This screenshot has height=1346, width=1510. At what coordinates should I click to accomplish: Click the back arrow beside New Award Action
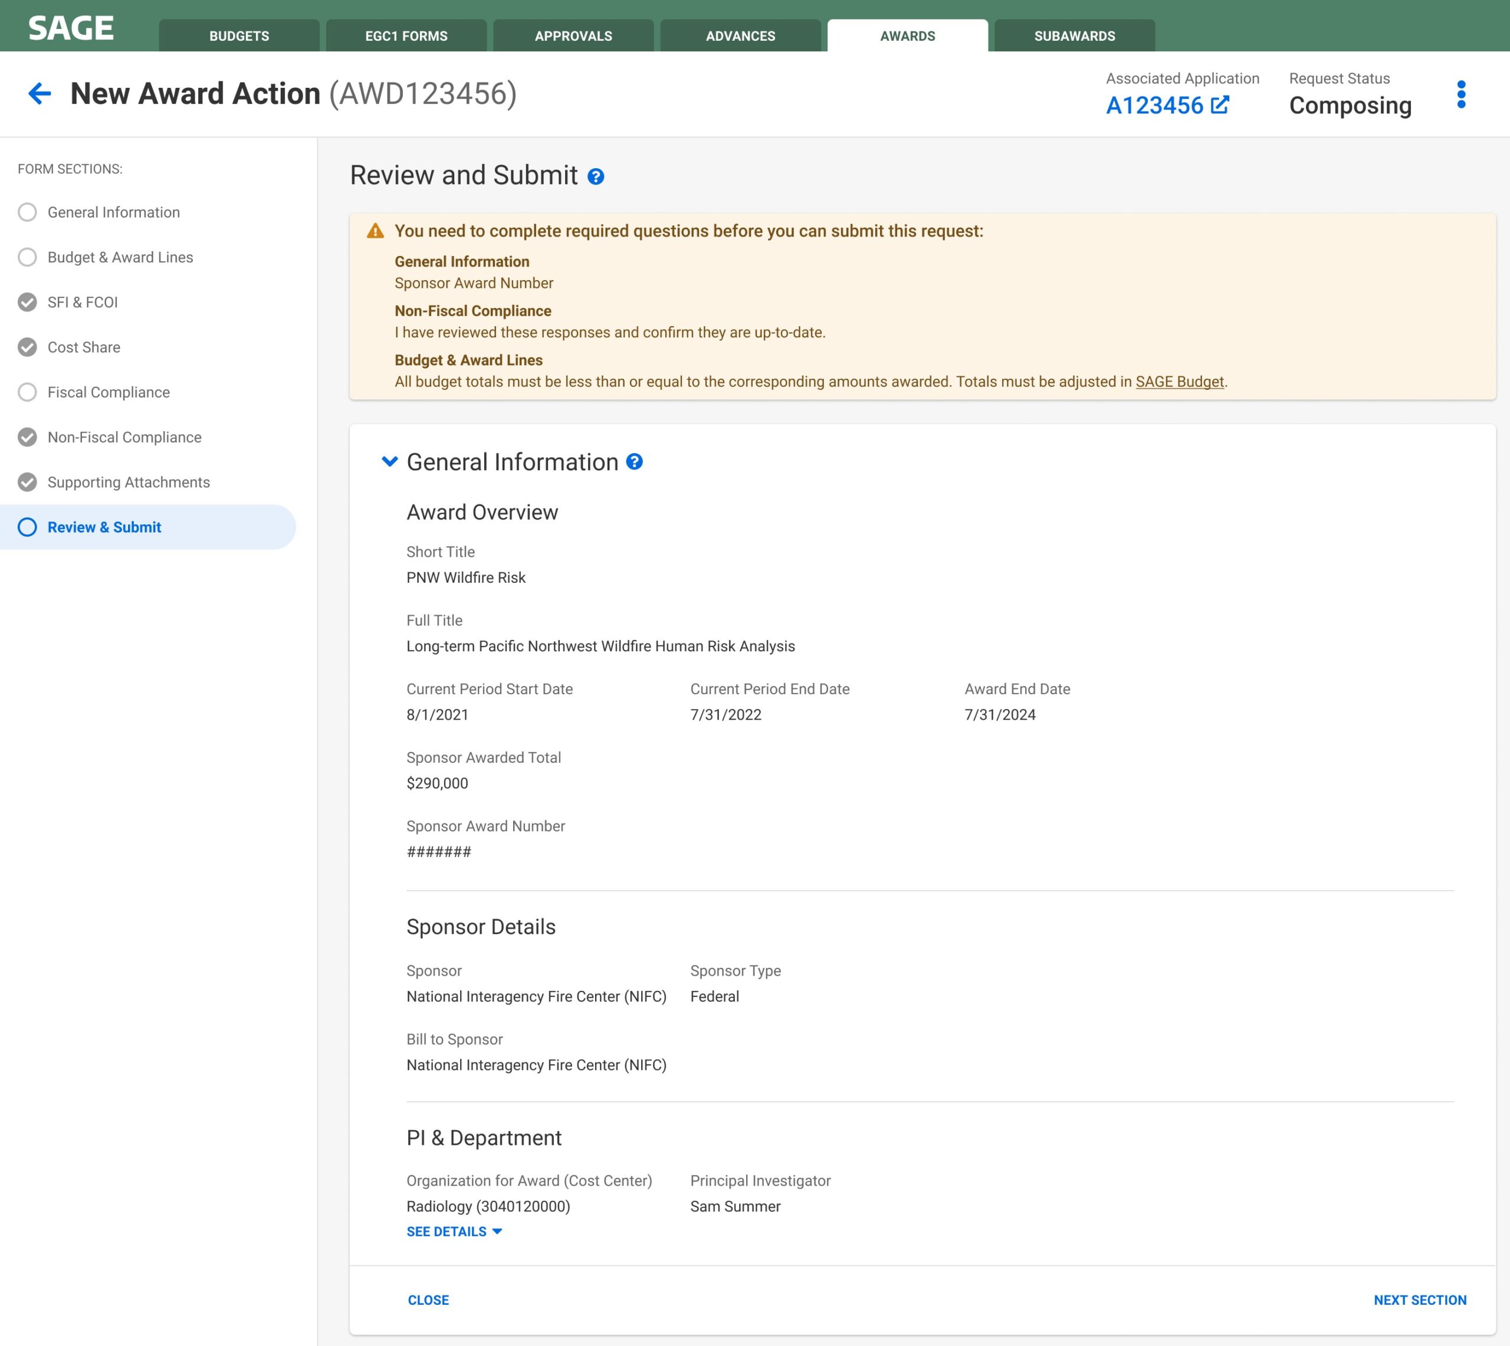tap(39, 93)
